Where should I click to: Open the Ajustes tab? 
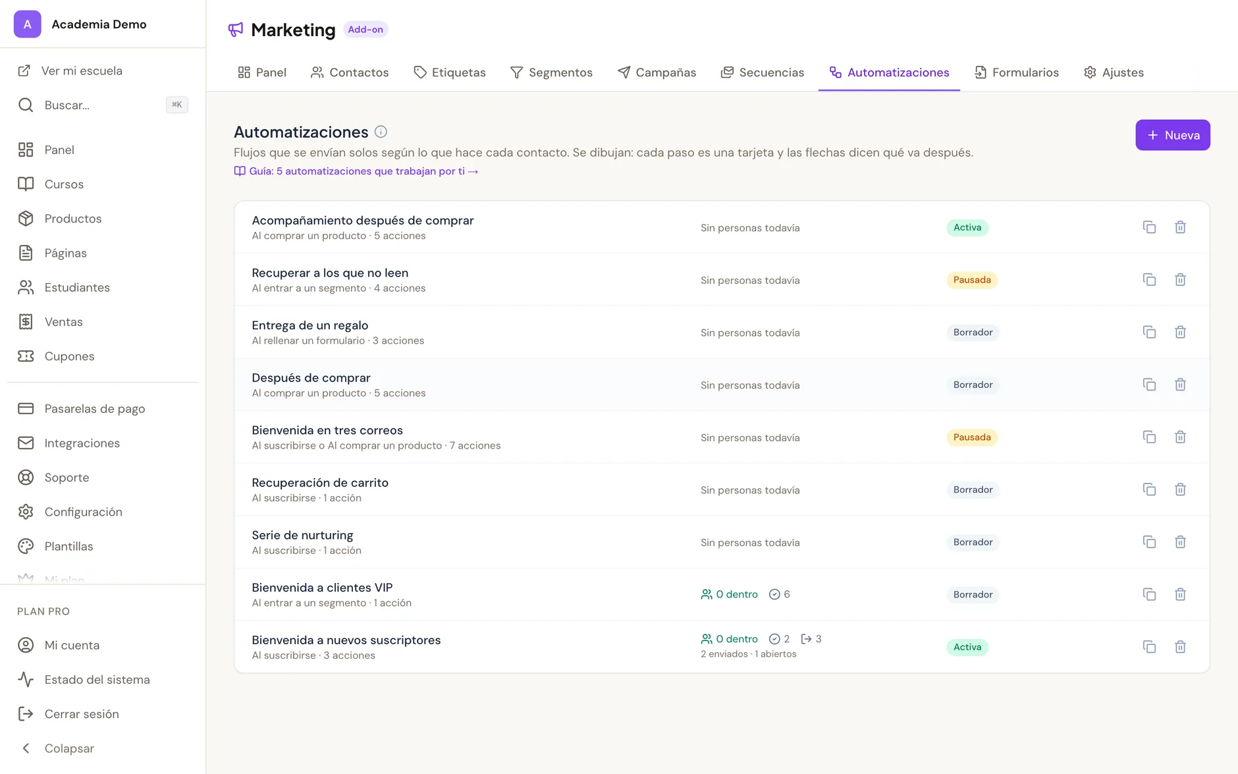click(x=1114, y=72)
